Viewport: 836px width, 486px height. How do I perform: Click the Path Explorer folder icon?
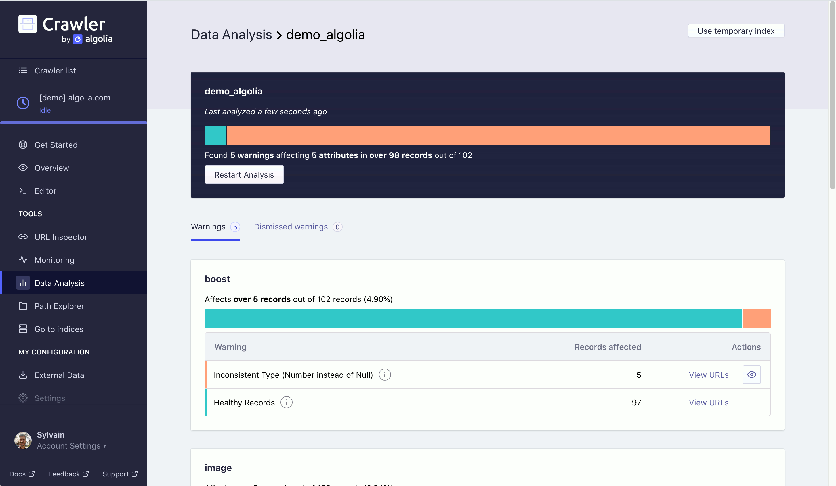[x=23, y=306]
